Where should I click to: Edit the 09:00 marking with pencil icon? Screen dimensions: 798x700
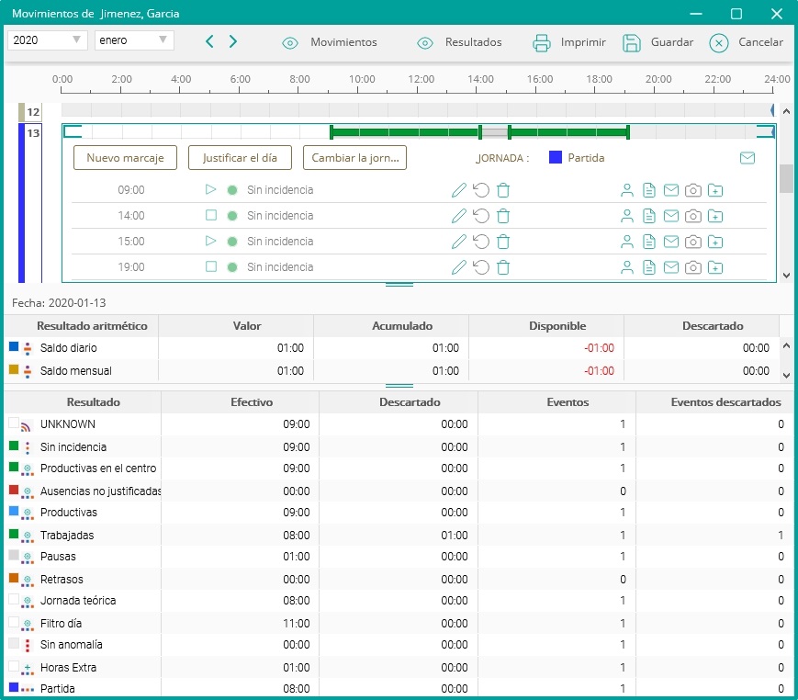pyautogui.click(x=458, y=190)
